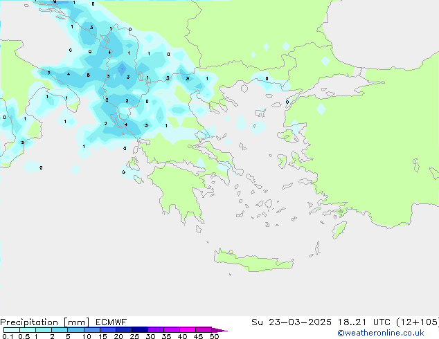
Task: Click the legend value '10'
Action: click(x=87, y=336)
